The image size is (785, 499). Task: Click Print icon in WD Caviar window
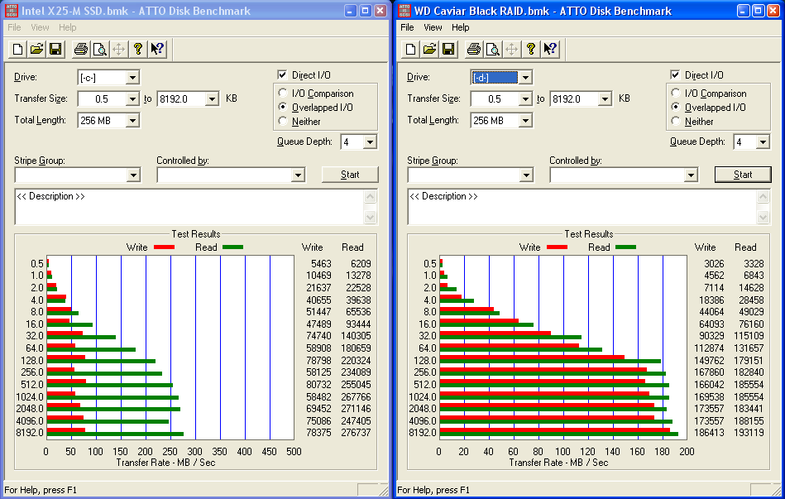pyautogui.click(x=473, y=49)
